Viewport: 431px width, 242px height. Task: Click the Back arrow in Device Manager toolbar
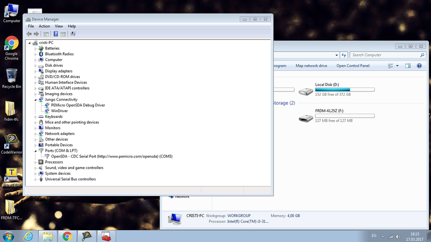[x=29, y=34]
